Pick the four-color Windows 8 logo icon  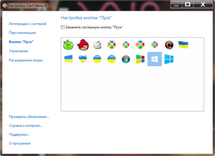click(140, 59)
